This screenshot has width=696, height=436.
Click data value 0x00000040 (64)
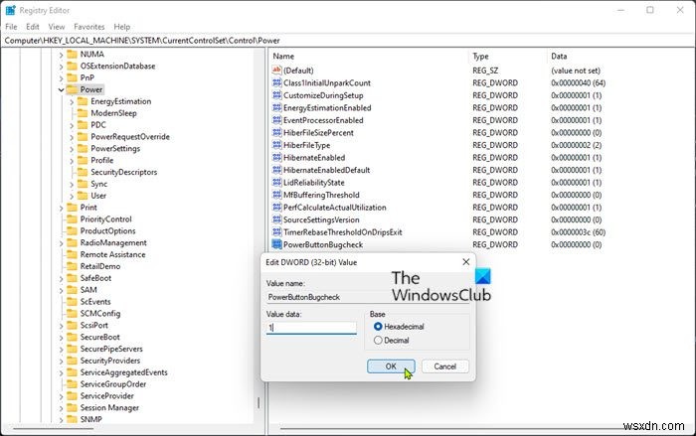578,83
